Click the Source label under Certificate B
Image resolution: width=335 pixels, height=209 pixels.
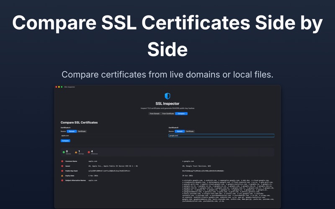[x=171, y=131]
